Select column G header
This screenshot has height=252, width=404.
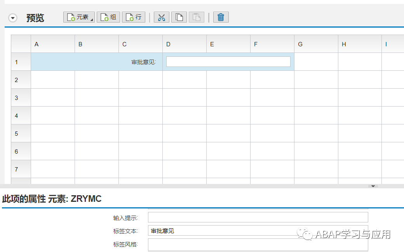pyautogui.click(x=316, y=44)
